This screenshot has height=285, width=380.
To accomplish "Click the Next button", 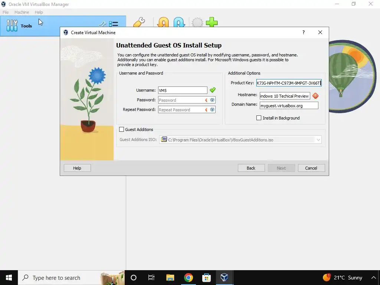I will coord(281,168).
